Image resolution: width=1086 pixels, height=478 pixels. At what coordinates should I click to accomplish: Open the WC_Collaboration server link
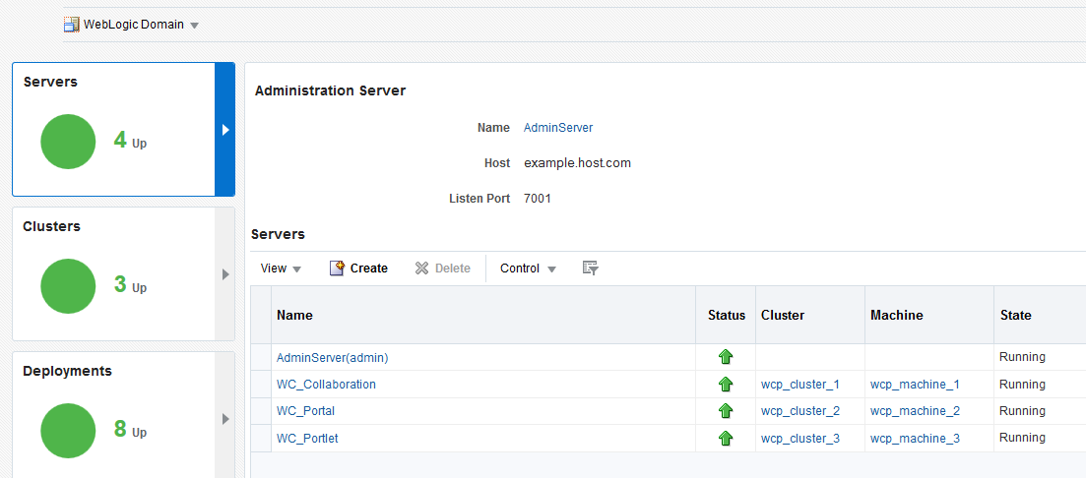point(326,384)
